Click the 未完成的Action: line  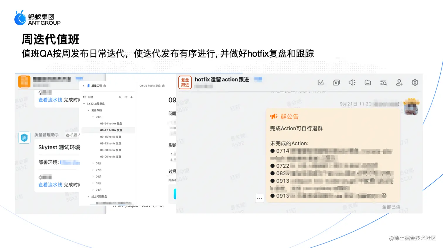289,143
